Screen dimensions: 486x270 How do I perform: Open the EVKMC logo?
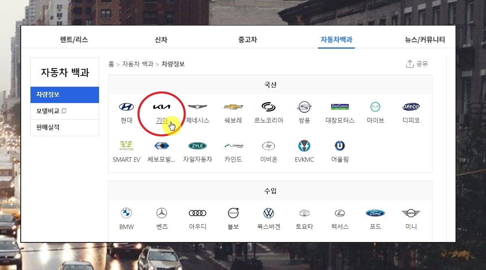coord(305,146)
